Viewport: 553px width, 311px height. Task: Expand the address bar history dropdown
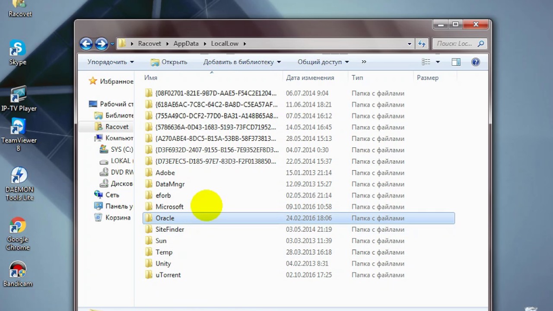point(410,44)
